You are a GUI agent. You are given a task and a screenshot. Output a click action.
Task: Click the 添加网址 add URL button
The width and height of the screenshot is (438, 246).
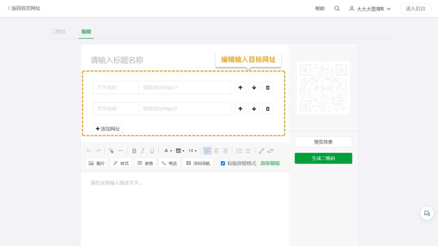[x=108, y=129]
